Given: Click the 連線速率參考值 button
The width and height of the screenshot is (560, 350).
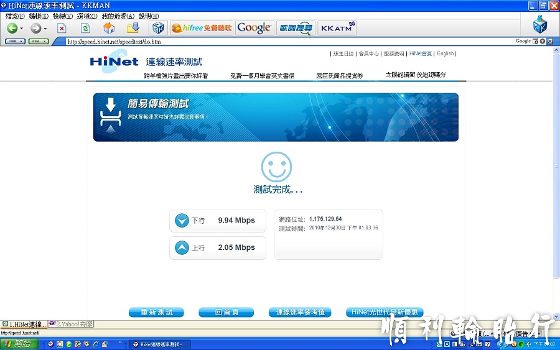Looking at the screenshot, I should click(x=300, y=312).
